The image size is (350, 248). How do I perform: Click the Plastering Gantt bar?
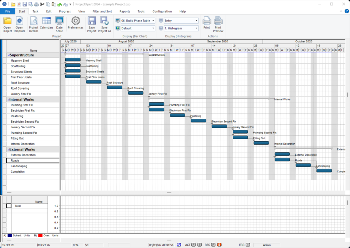(177, 115)
